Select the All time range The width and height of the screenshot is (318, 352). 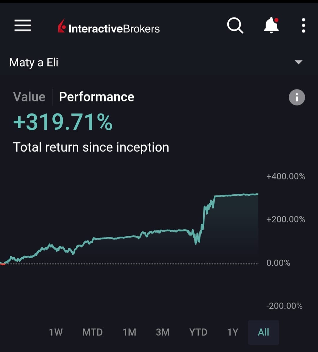coord(263,332)
